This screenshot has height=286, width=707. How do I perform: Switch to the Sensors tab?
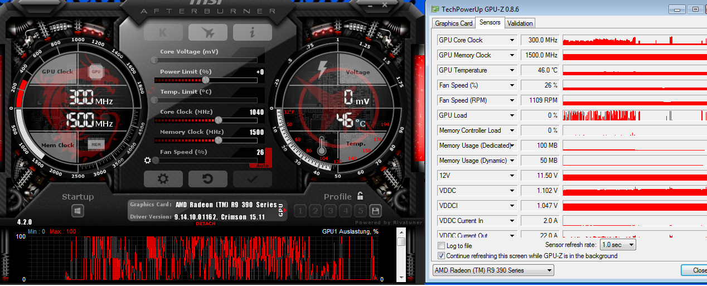click(490, 23)
